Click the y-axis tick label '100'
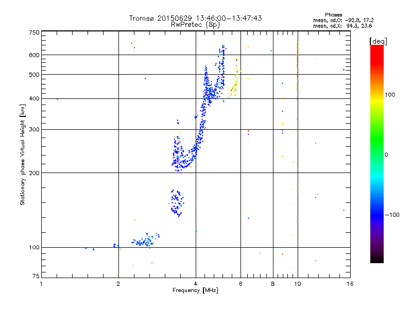412x309 pixels. 34,248
